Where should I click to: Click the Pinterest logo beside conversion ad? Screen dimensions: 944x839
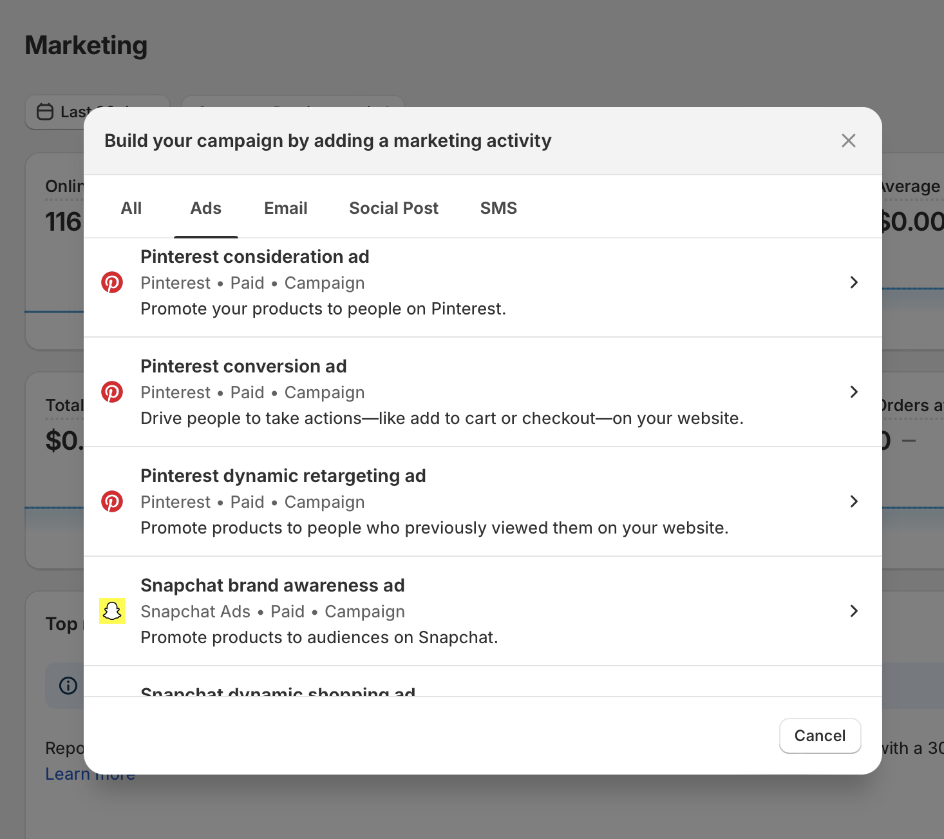pyautogui.click(x=112, y=392)
